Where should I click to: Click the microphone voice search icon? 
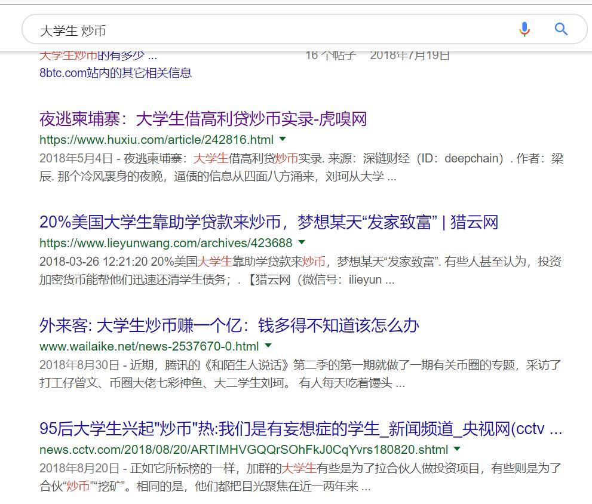coord(524,29)
